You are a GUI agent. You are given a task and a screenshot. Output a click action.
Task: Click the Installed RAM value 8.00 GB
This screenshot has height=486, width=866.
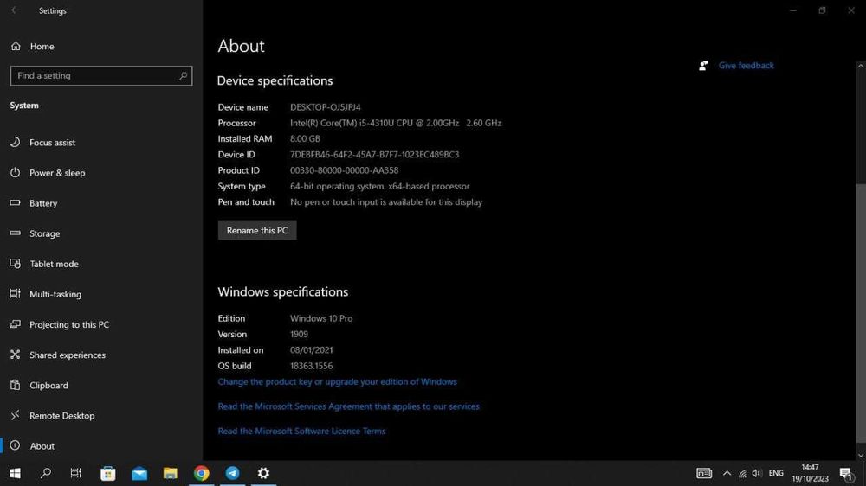pos(305,139)
